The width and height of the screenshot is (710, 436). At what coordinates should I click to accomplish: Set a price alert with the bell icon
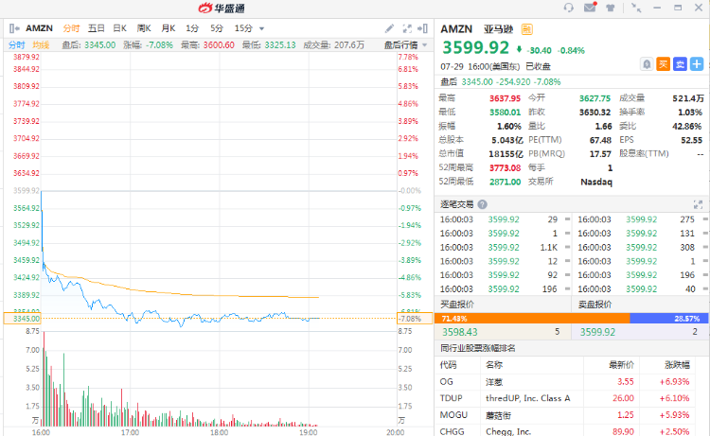click(647, 64)
